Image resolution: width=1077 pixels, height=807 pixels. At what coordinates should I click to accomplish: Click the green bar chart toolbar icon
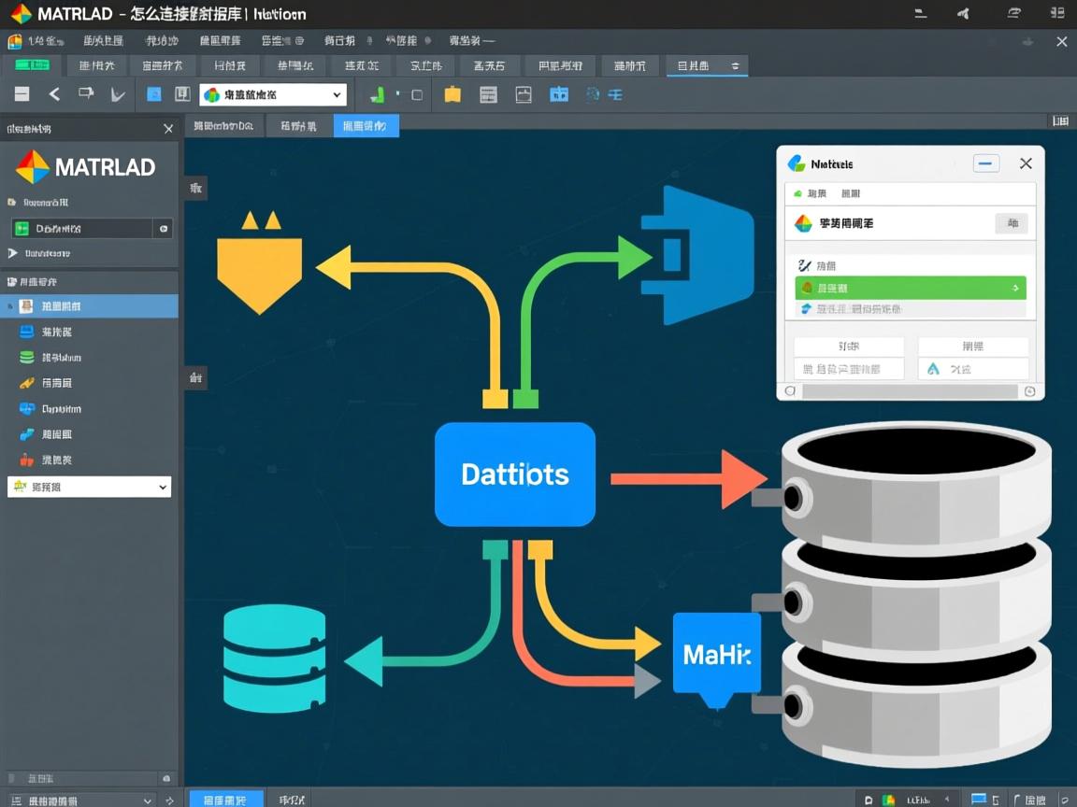pyautogui.click(x=378, y=94)
